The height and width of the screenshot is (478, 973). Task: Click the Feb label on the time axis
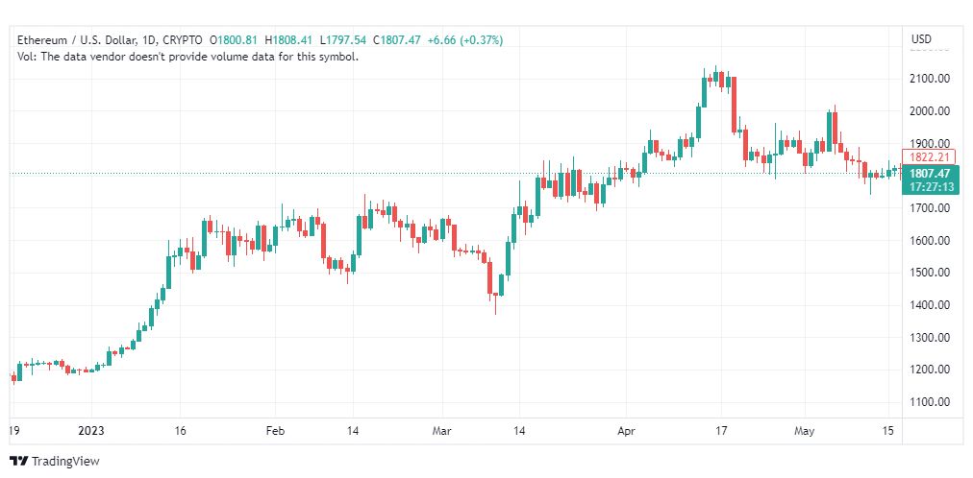pos(275,431)
